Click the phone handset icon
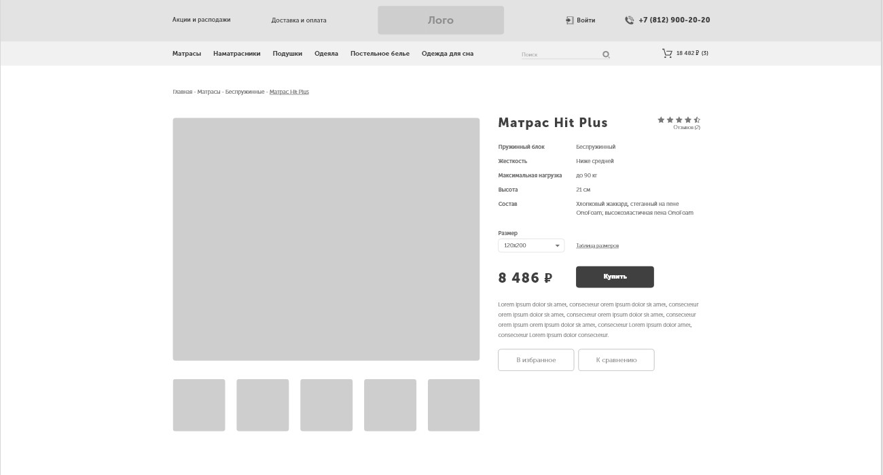The width and height of the screenshot is (883, 475). point(629,20)
